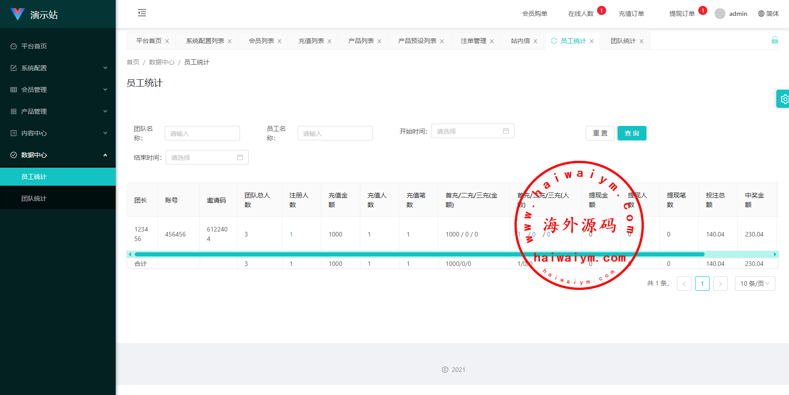789x395 pixels.
Task: Go to next page arrow in pagination
Action: click(x=720, y=284)
